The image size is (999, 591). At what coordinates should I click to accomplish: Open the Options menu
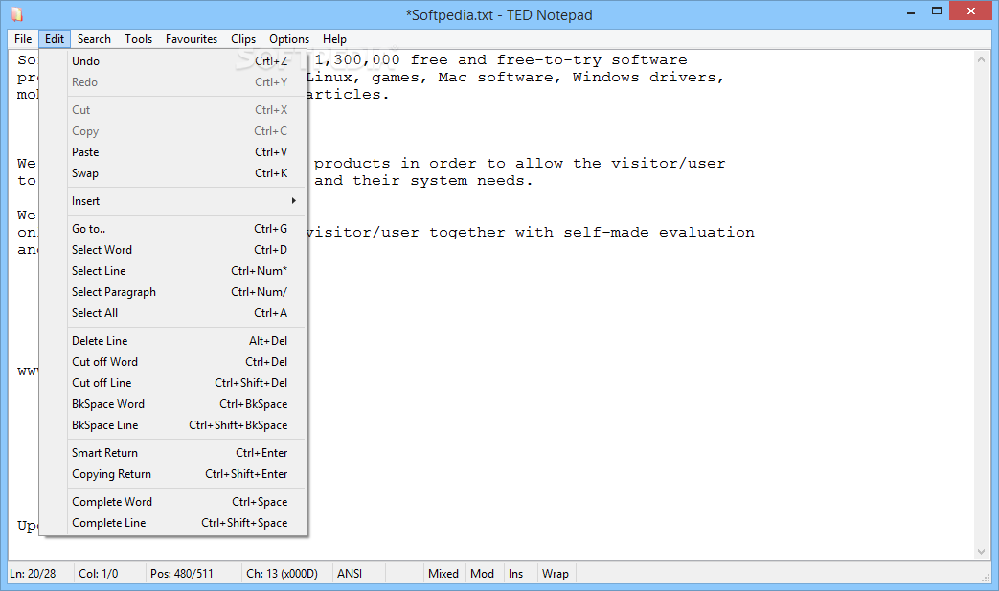coord(288,39)
